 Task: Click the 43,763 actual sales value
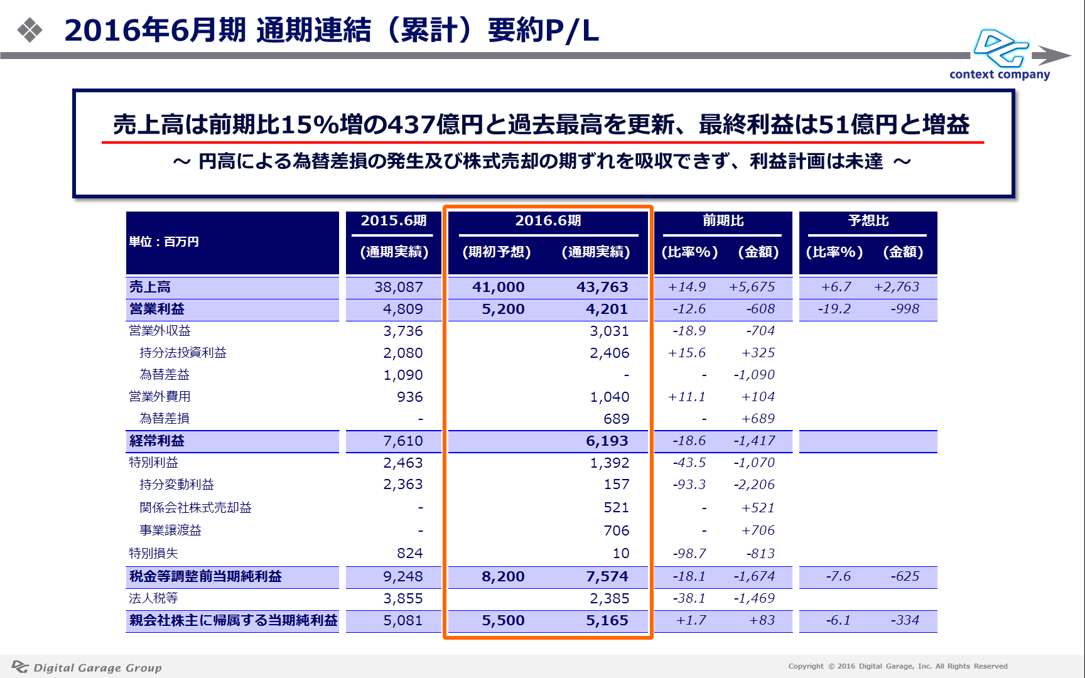click(602, 287)
